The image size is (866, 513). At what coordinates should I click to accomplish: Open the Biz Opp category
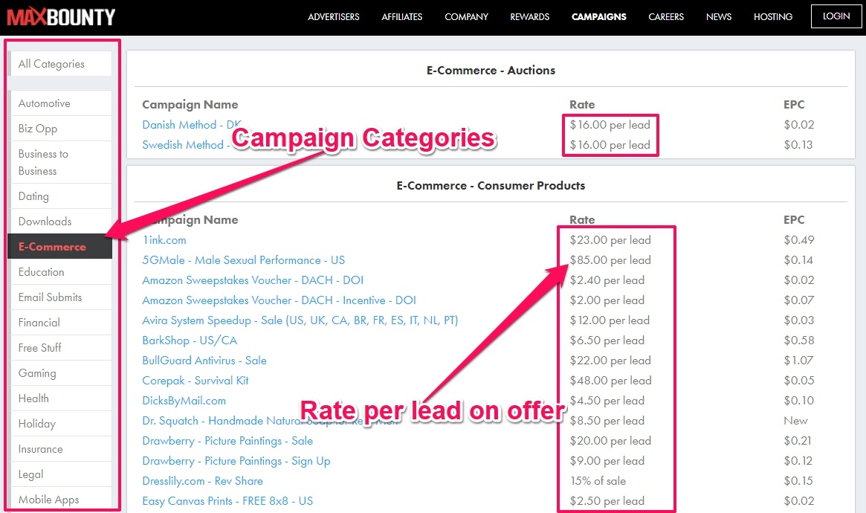click(x=61, y=129)
